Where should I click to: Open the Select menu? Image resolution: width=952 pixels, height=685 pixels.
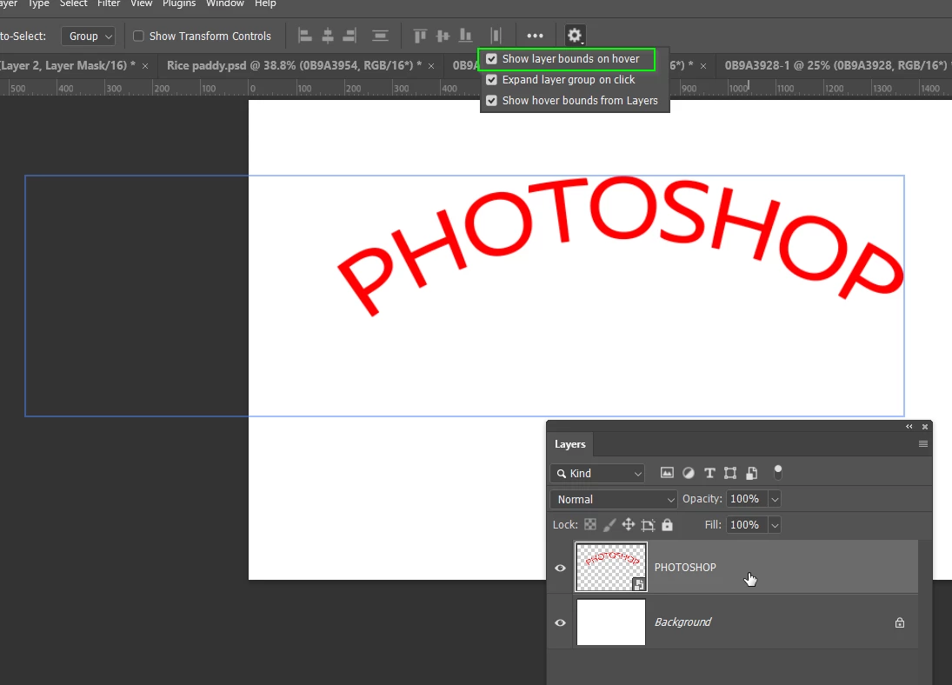(x=73, y=3)
